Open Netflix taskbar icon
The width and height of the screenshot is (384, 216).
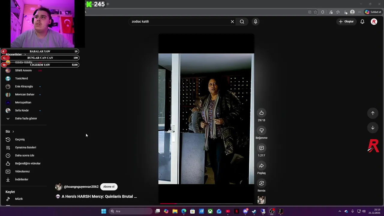pos(236,211)
